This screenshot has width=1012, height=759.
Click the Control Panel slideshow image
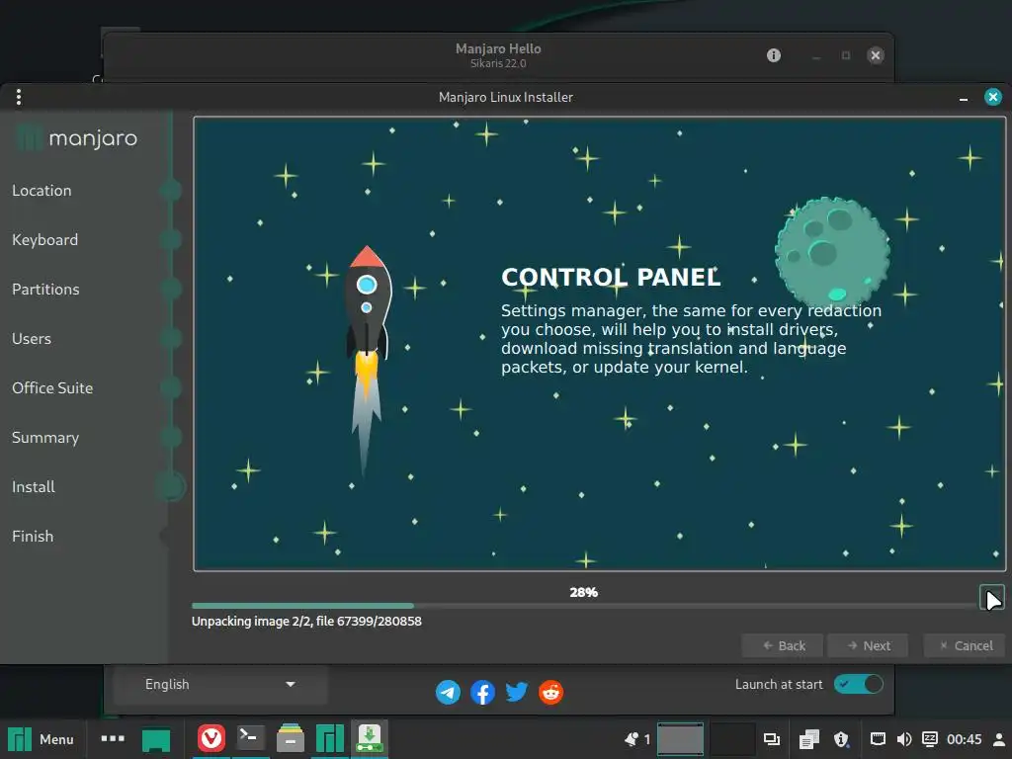pos(600,344)
